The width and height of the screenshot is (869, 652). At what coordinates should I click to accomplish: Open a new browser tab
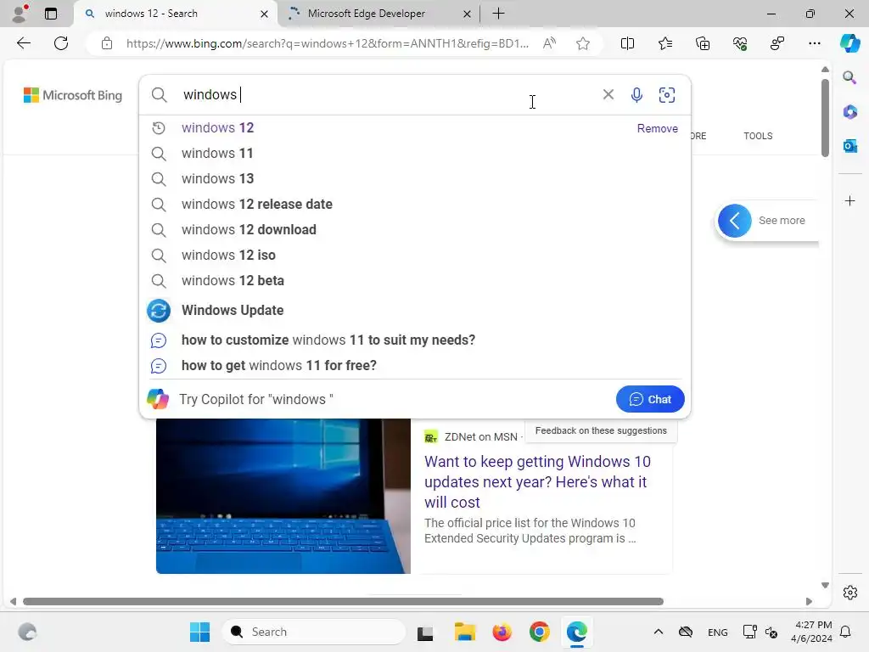(x=498, y=14)
